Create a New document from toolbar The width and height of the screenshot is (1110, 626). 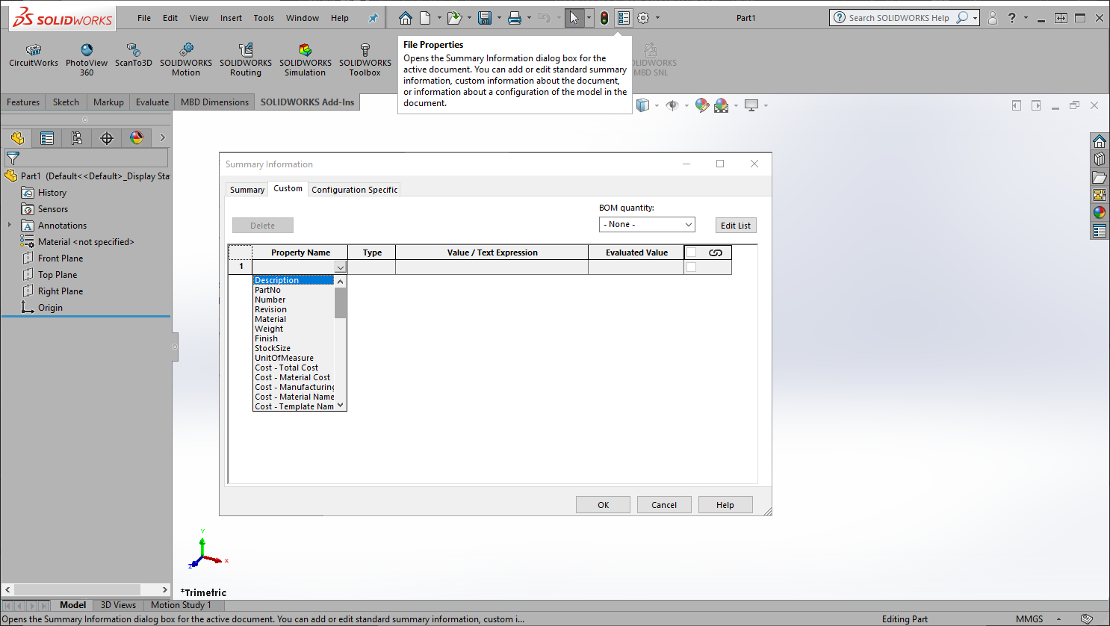coord(425,18)
